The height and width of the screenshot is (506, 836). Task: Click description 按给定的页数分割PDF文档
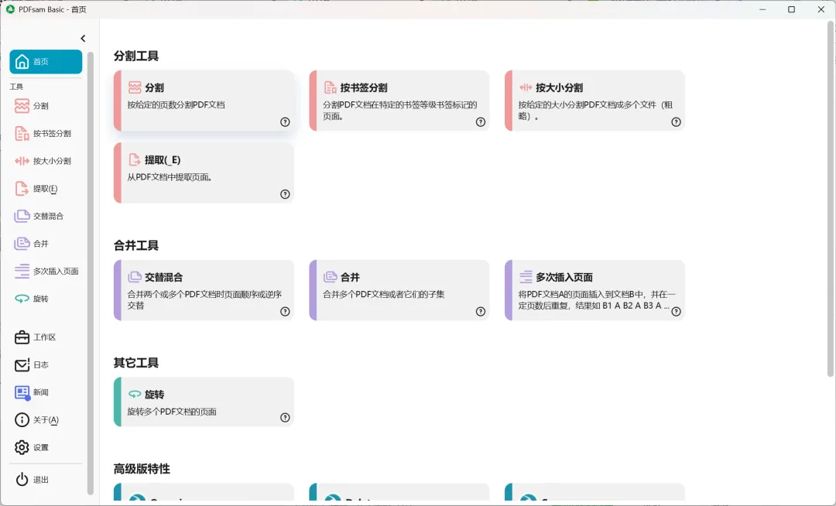tap(176, 105)
